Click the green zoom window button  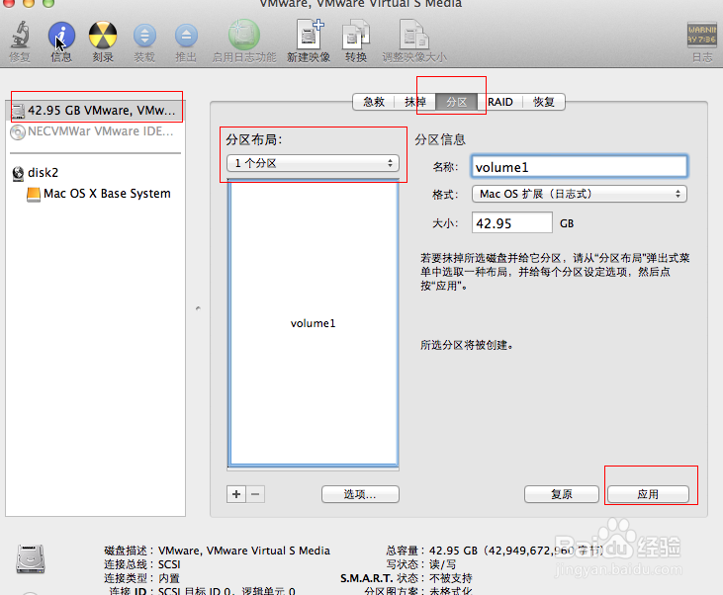(x=48, y=3)
